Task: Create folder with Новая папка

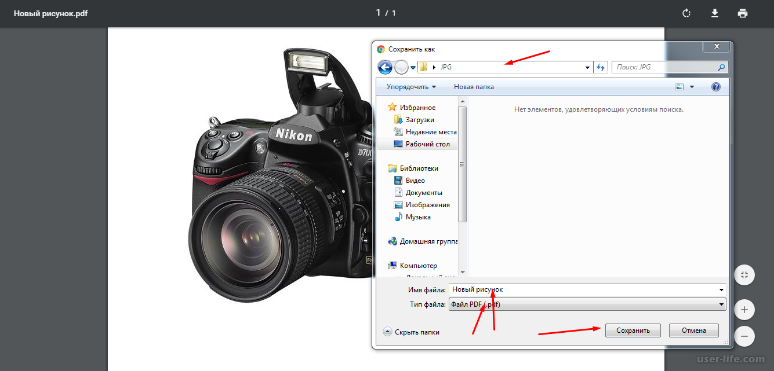Action: click(474, 87)
